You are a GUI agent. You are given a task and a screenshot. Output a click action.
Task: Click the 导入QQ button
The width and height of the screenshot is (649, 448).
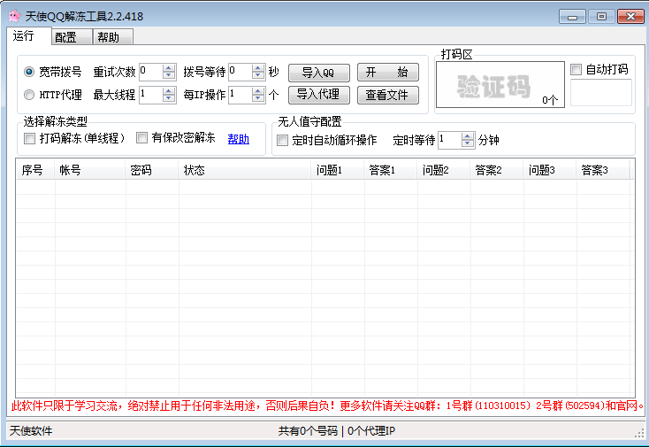point(318,73)
